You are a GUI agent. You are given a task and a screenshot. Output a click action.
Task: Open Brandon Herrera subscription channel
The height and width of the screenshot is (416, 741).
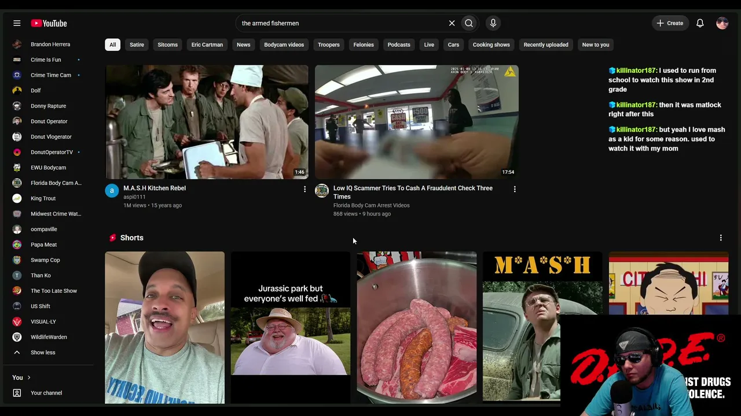coord(48,44)
